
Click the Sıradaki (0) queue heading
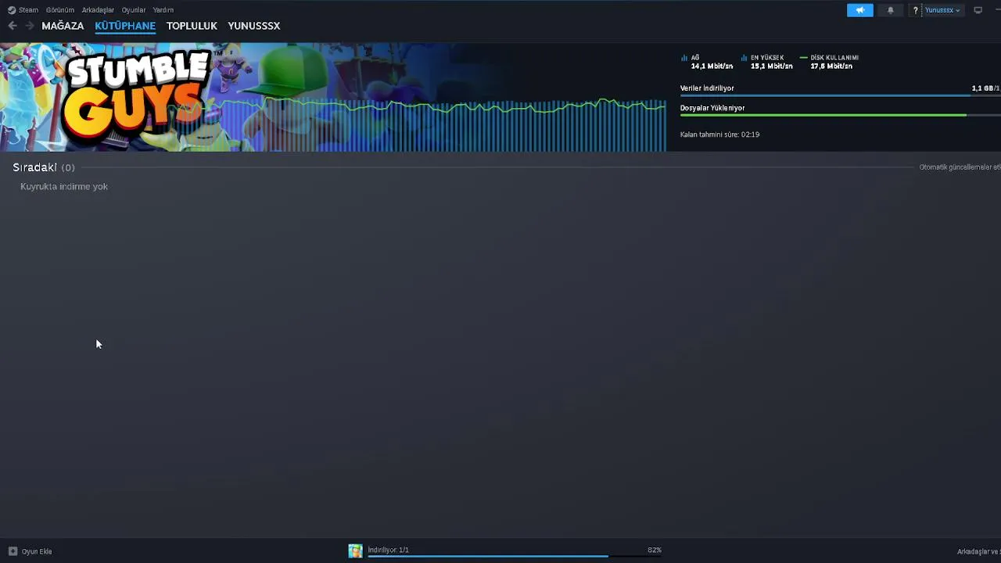(x=44, y=167)
